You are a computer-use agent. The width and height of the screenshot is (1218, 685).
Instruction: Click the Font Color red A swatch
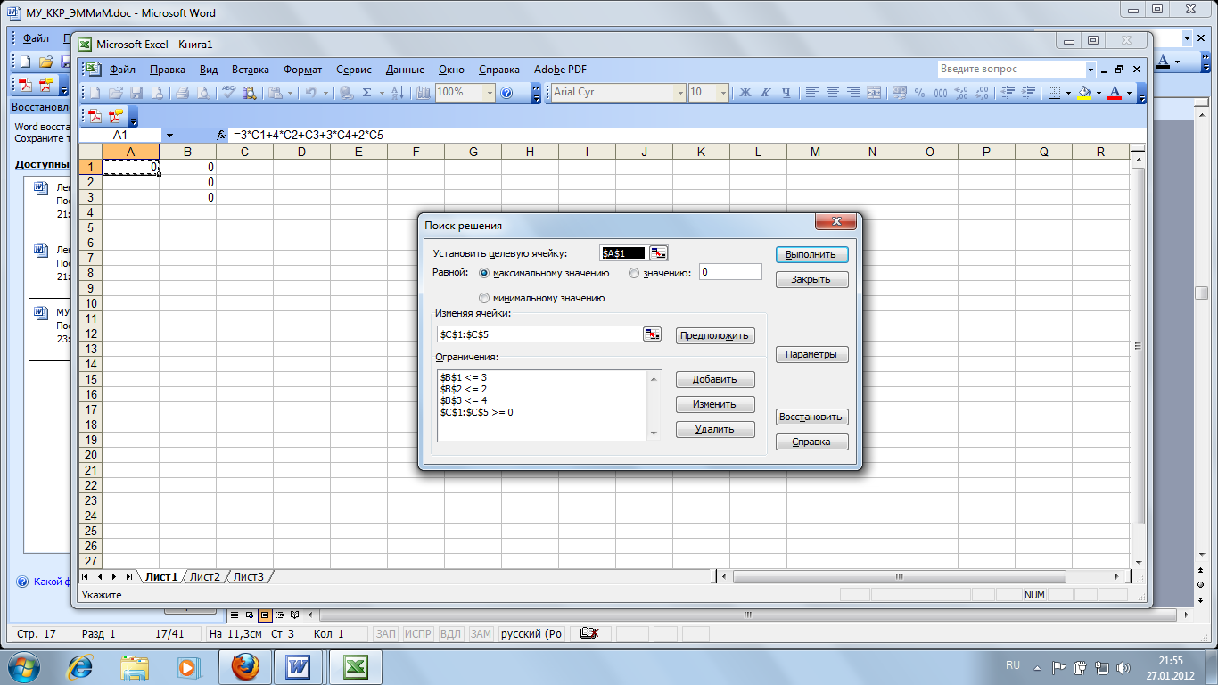coord(1115,92)
